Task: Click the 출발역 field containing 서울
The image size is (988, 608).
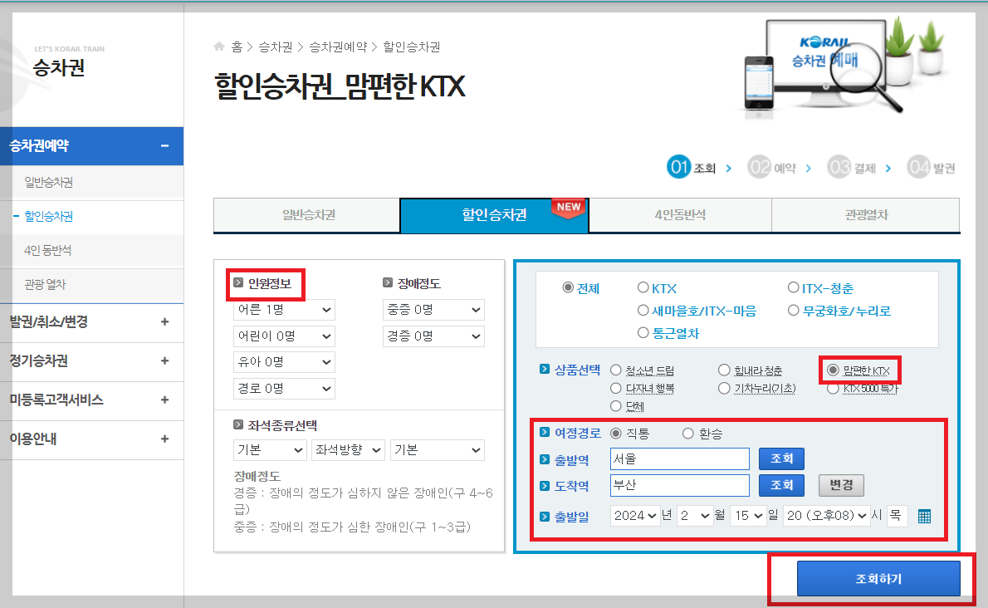Action: point(680,458)
